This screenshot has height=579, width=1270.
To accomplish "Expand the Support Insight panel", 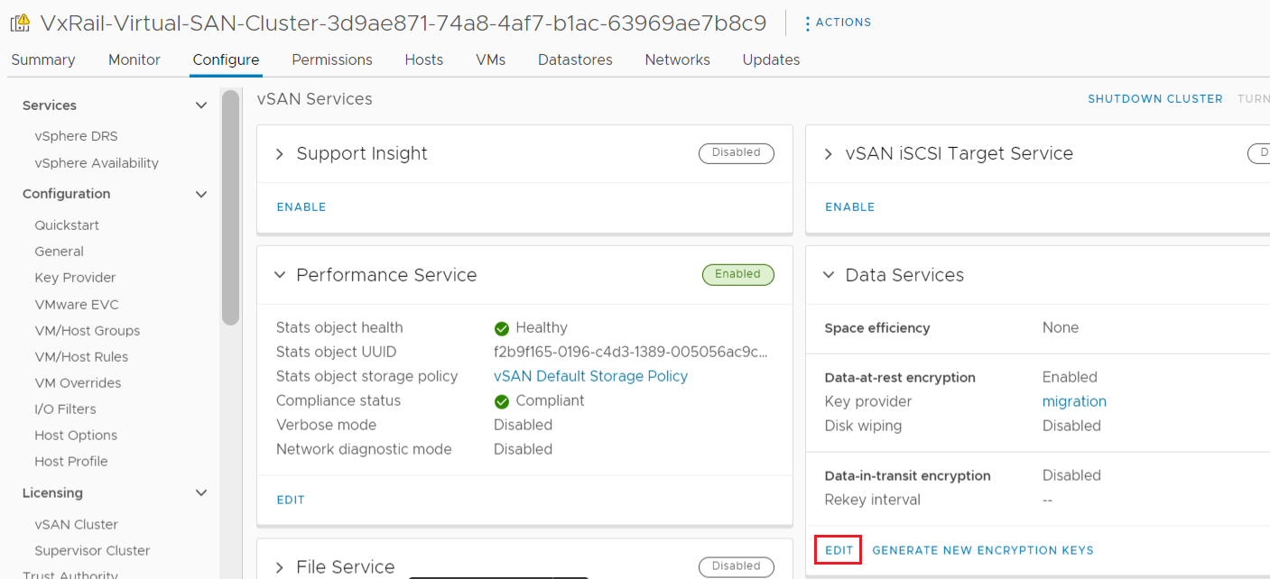I will [x=279, y=153].
